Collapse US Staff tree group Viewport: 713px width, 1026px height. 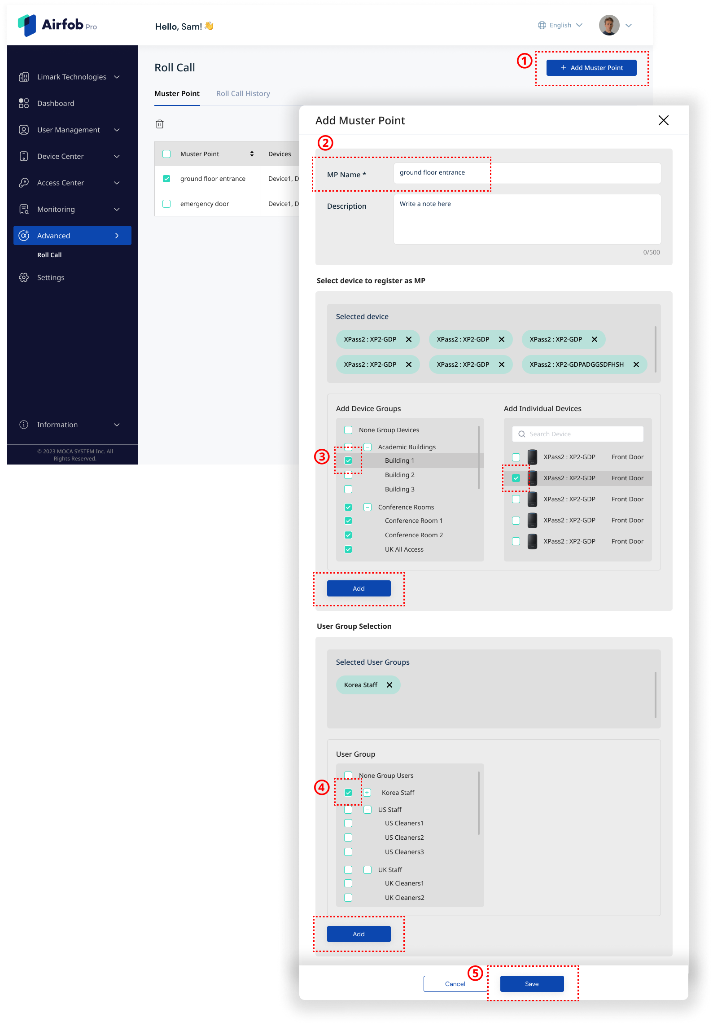pyautogui.click(x=367, y=810)
